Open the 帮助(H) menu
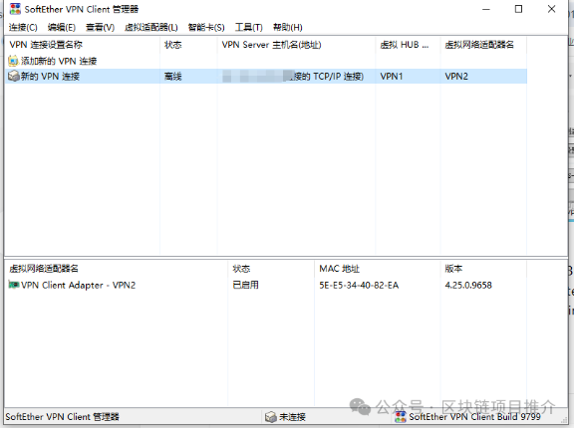This screenshot has height=428, width=576. 288,27
